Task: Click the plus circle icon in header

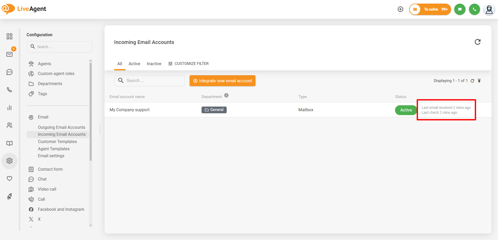Action: (x=400, y=9)
